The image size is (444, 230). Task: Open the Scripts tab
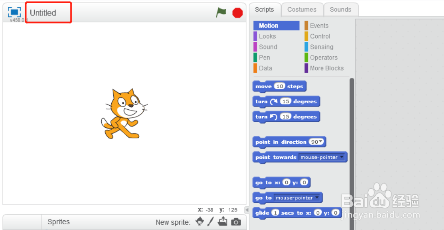264,10
